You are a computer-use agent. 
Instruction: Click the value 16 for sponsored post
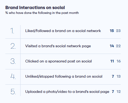pyautogui.click(x=119, y=61)
